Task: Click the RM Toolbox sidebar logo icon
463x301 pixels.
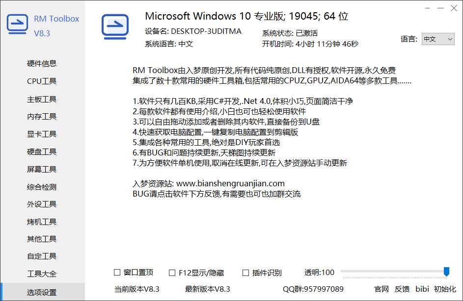Action: click(17, 24)
